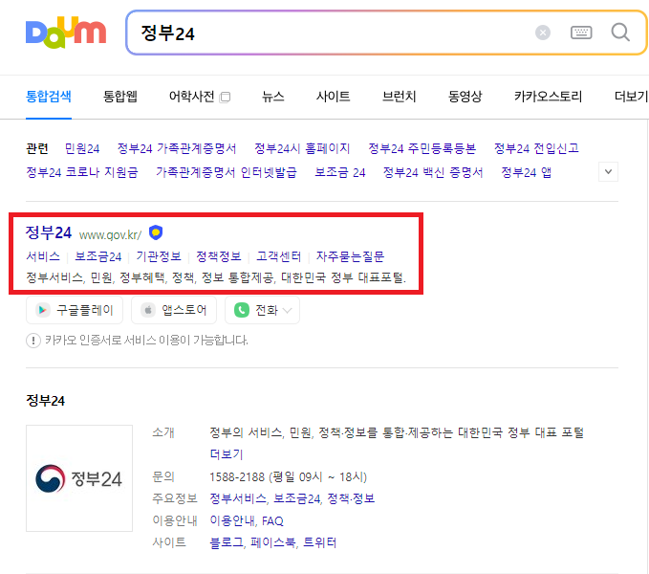The image size is (649, 574).
Task: Open the 어학사전 tab
Action: click(191, 97)
